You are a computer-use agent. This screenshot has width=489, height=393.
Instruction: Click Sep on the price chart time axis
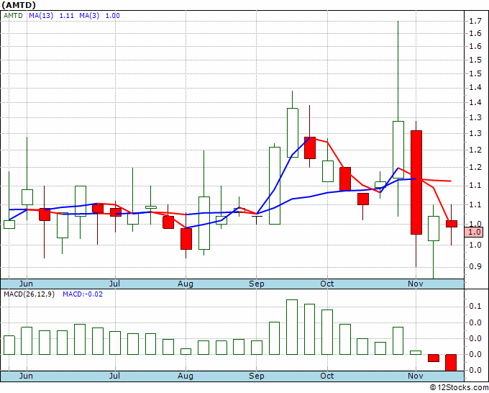pos(256,284)
